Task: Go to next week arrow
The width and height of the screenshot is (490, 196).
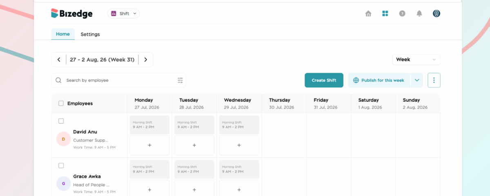Action: 146,60
